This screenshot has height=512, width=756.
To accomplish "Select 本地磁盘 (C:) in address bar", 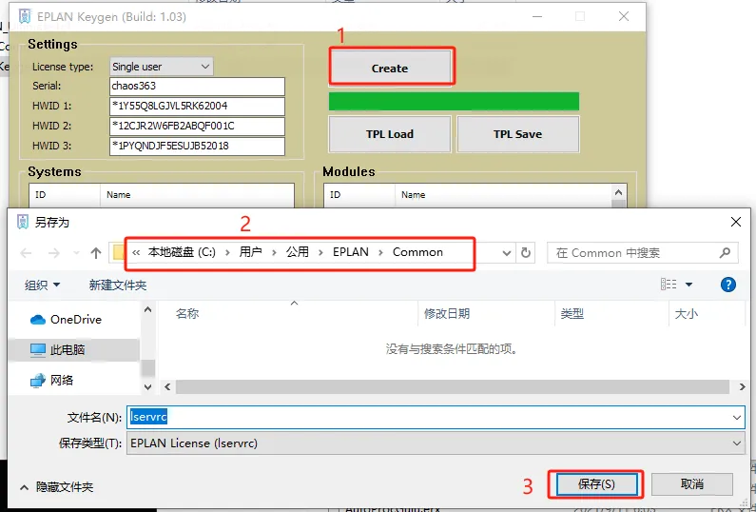I will 182,252.
